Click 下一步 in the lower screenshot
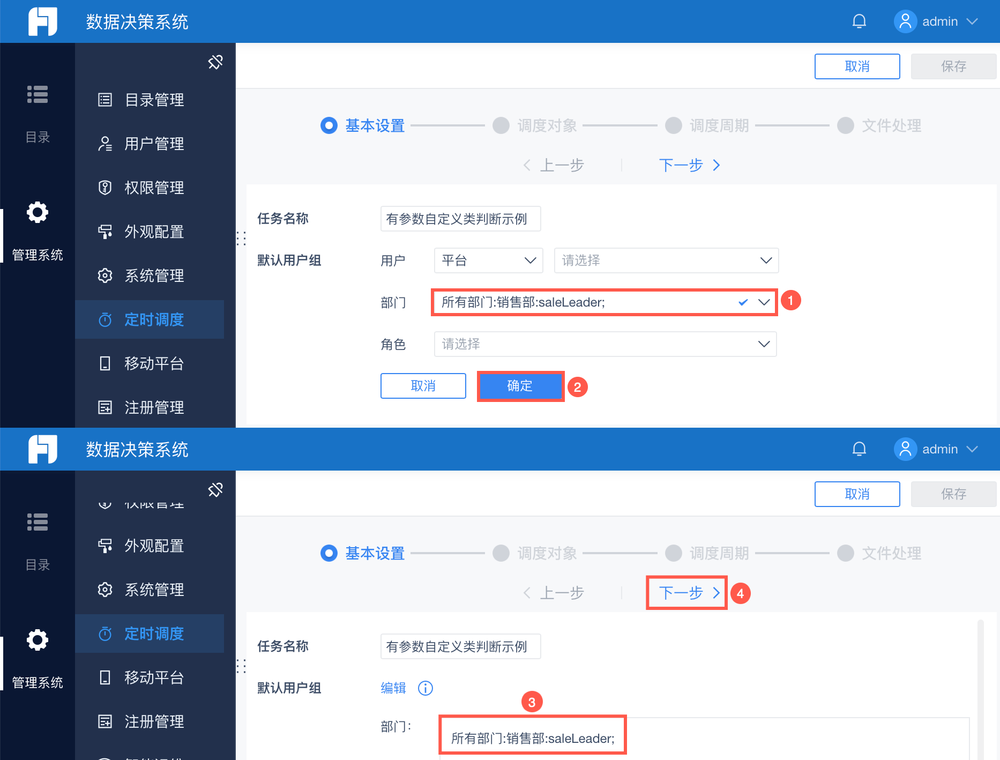Viewport: 1000px width, 760px height. (x=689, y=593)
